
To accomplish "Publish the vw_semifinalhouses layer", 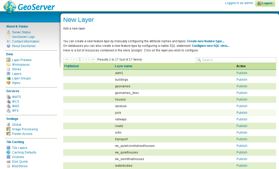I will pyautogui.click(x=242, y=159).
